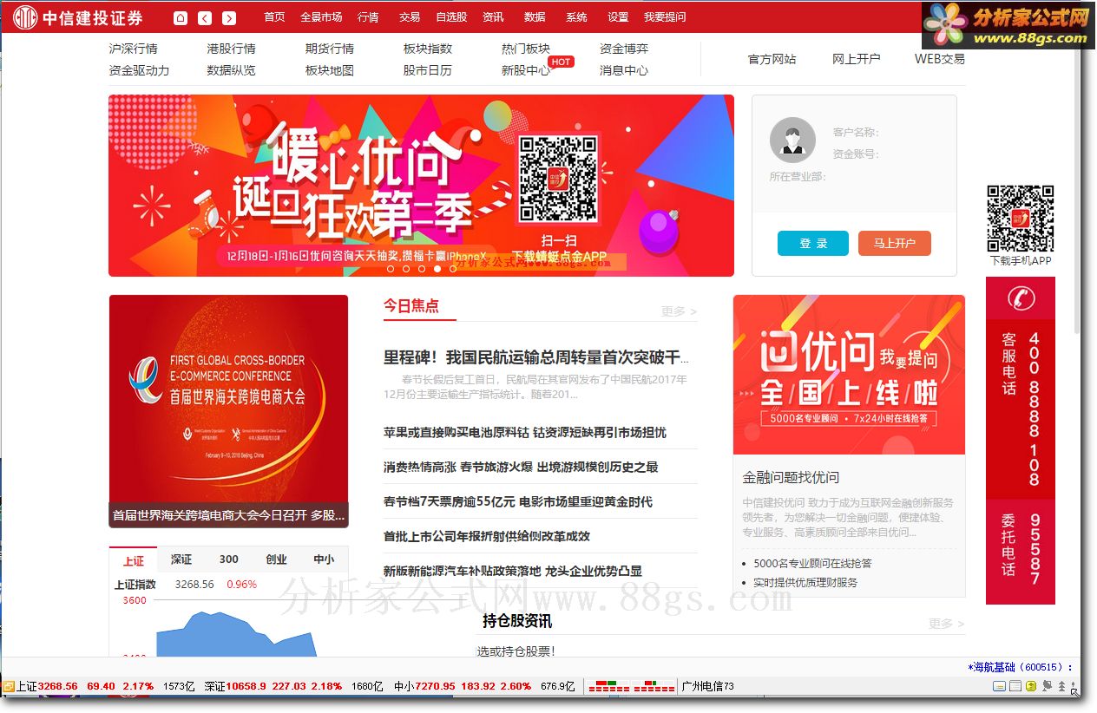Switch to the 中小 index tab
The width and height of the screenshot is (1097, 713).
point(324,559)
